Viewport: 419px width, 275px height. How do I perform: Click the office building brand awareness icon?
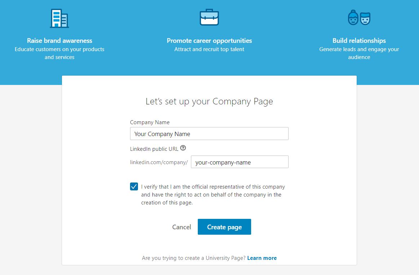(x=59, y=18)
